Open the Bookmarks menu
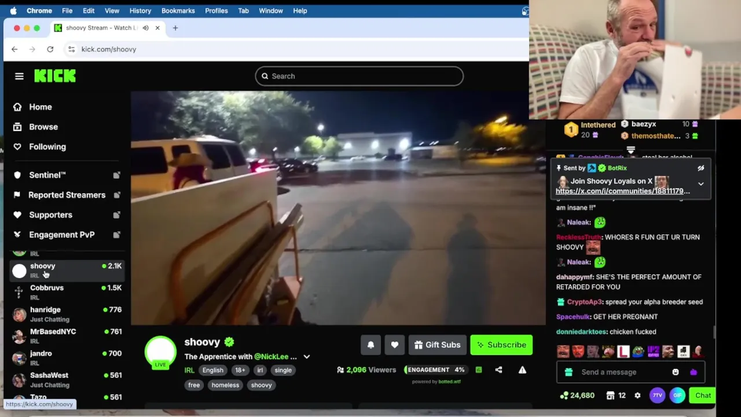 [178, 10]
